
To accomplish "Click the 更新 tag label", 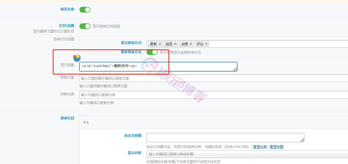I will tap(153, 44).
